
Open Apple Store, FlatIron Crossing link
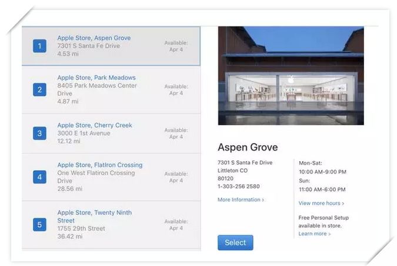click(99, 165)
